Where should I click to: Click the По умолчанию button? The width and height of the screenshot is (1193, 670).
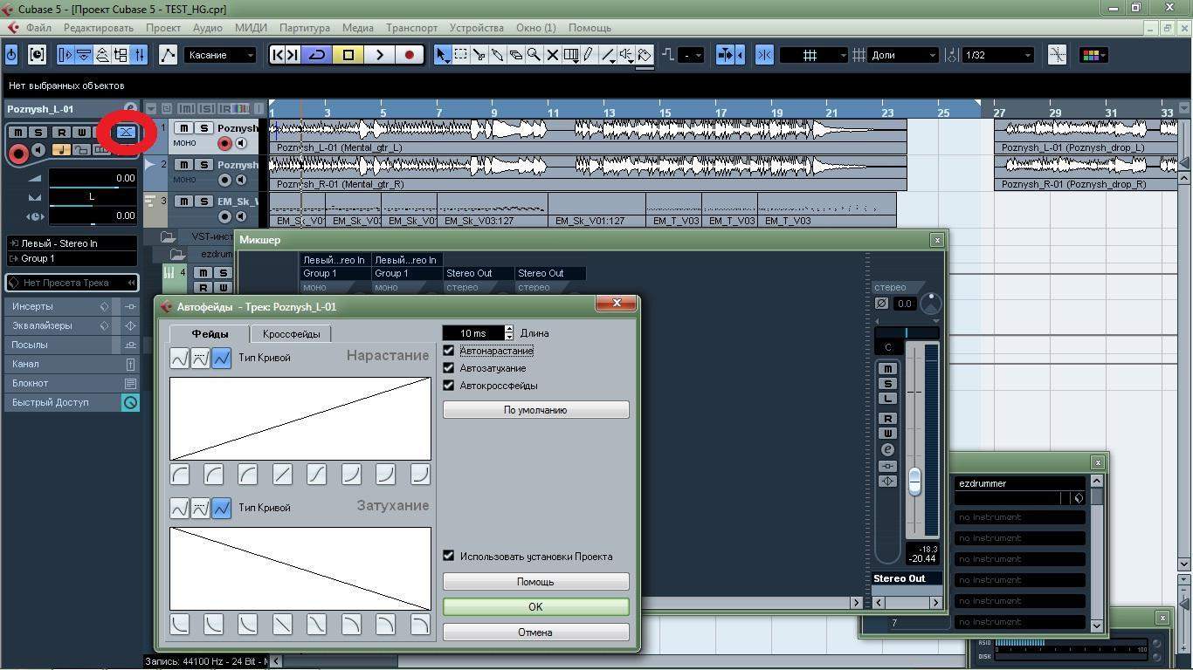pyautogui.click(x=535, y=410)
